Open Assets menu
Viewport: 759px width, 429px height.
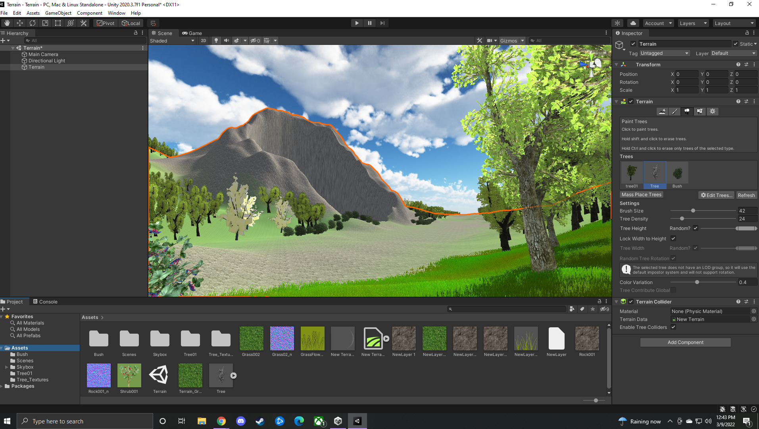[33, 13]
